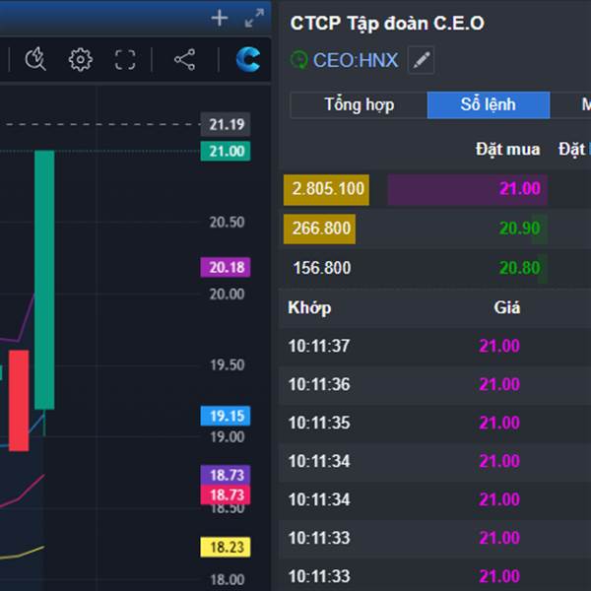Click the blue 19.15 indicator label
Viewport: 591px width, 591px height.
click(x=226, y=416)
